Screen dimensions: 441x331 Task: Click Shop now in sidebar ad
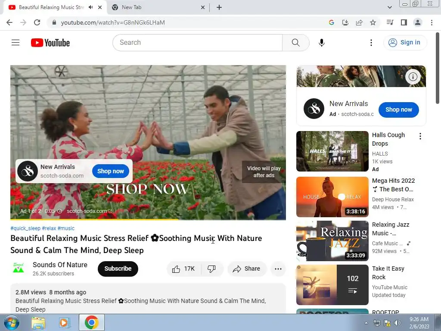[x=398, y=110]
